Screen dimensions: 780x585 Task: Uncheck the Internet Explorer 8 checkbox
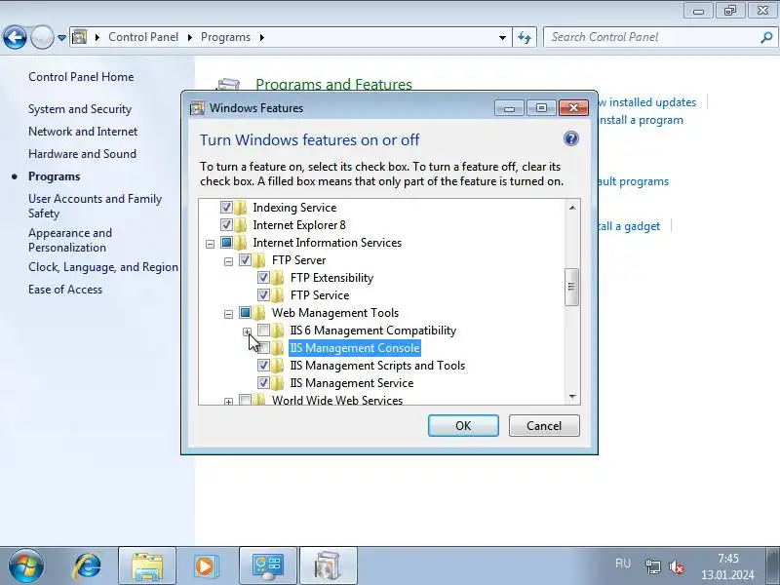point(226,225)
